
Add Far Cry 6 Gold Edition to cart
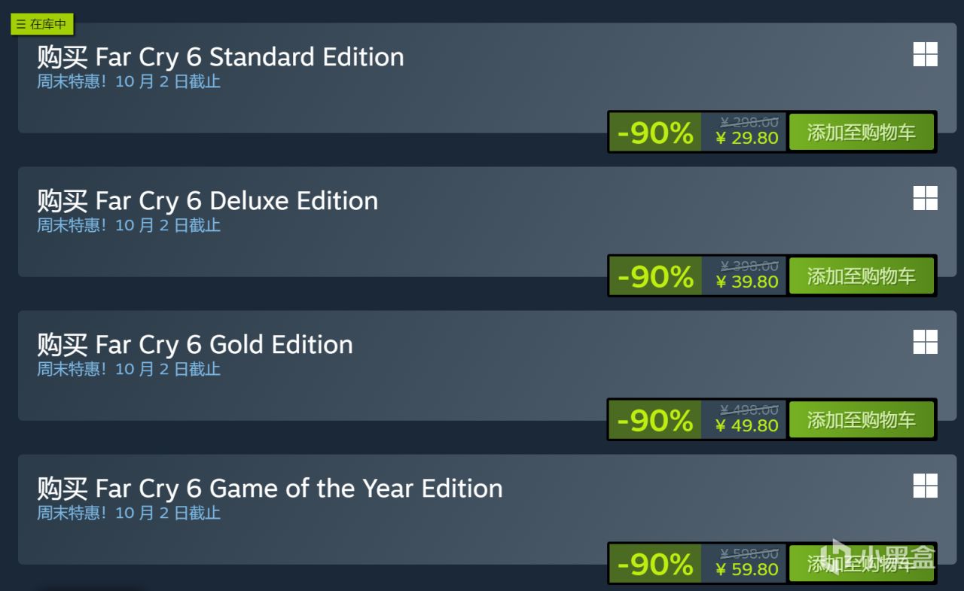[862, 420]
